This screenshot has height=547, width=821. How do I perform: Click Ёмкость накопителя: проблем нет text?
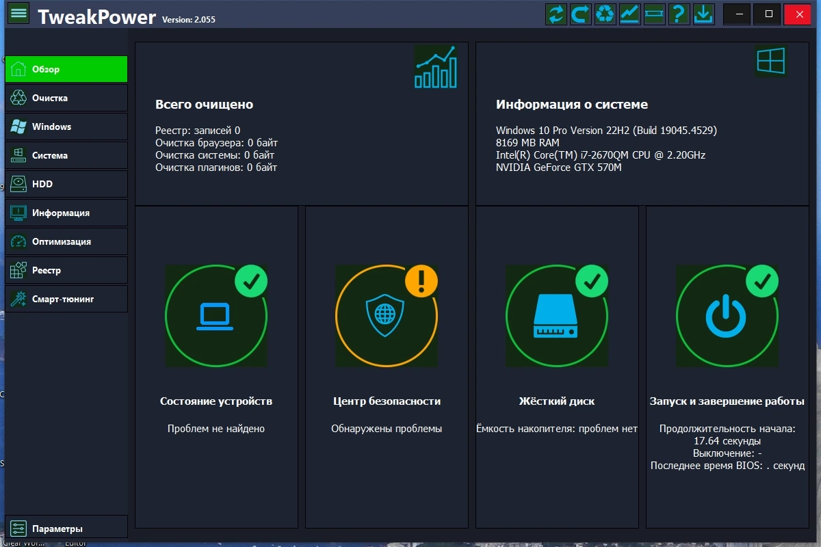[x=557, y=429]
